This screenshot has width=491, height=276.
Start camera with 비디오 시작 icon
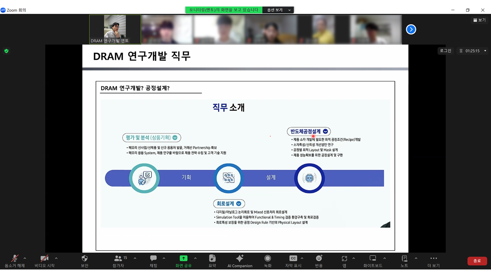click(44, 258)
